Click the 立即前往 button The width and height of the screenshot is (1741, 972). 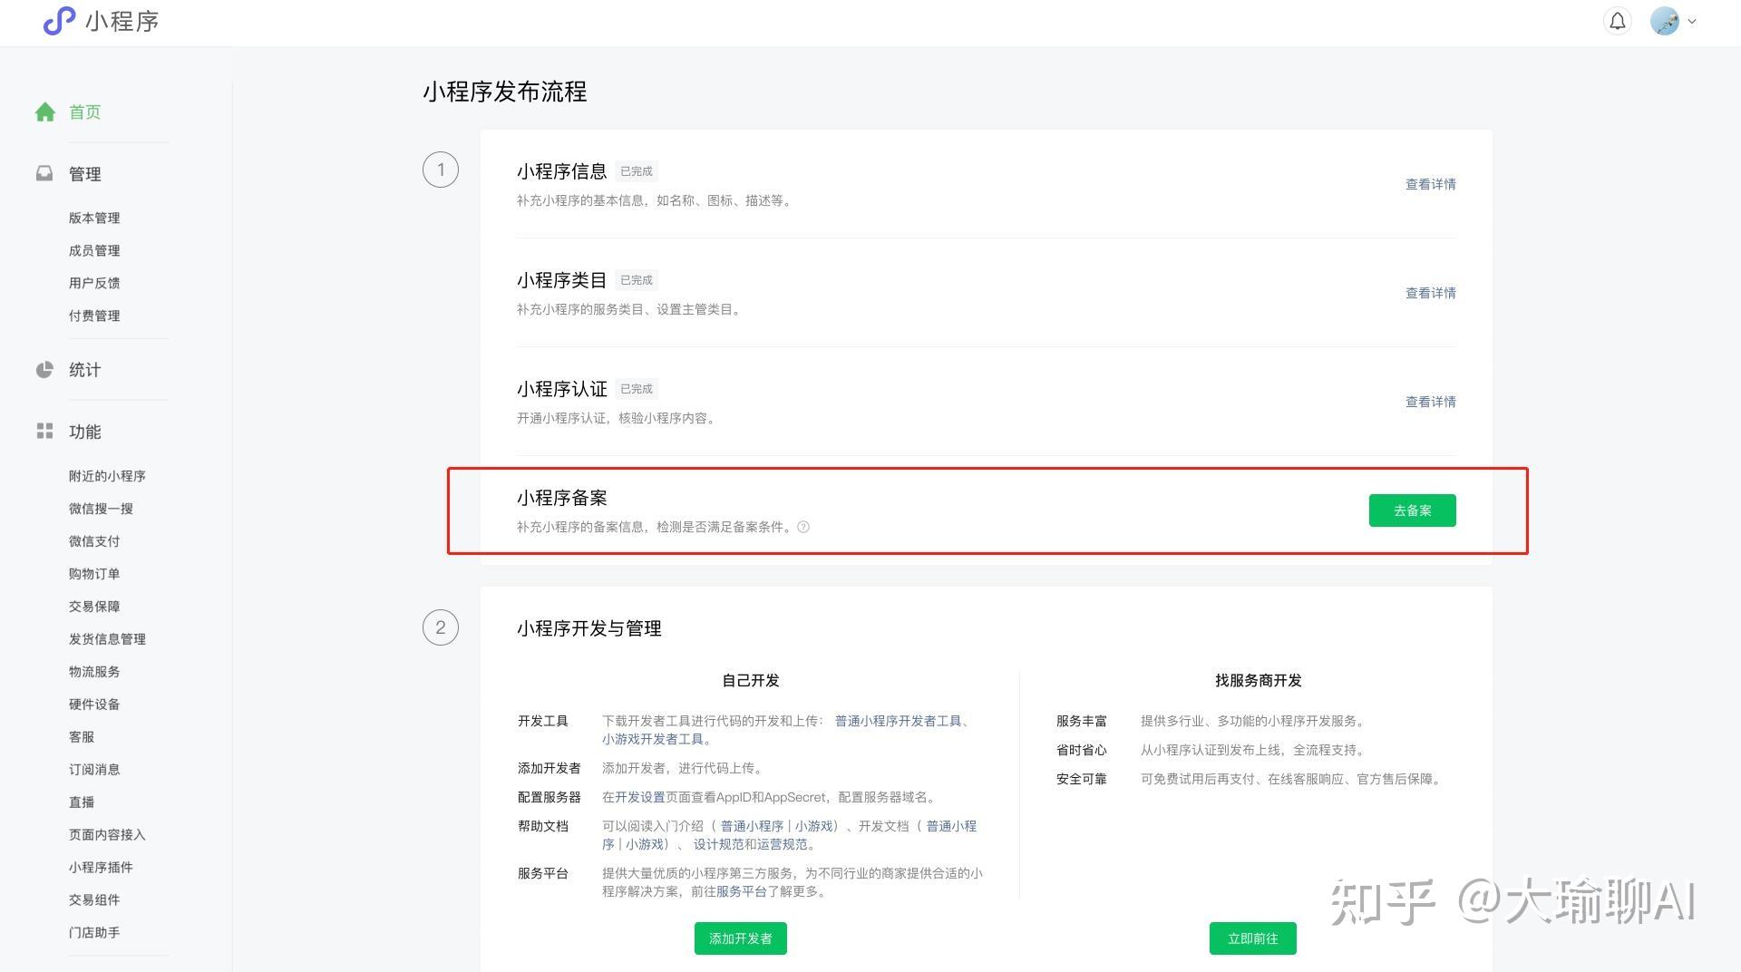[x=1253, y=938]
